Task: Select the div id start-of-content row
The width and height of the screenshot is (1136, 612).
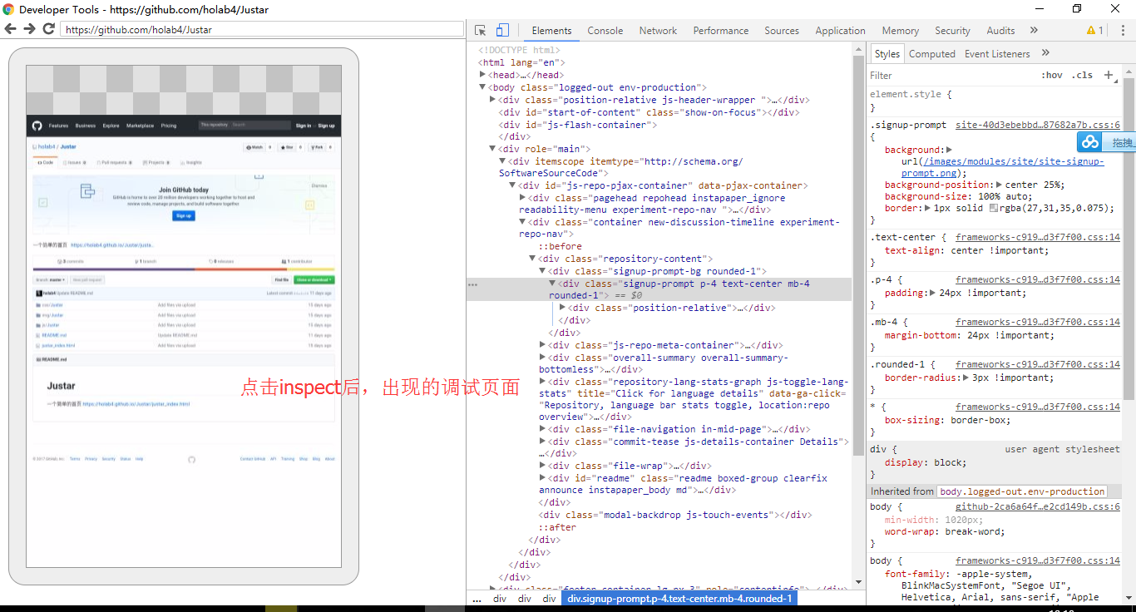Action: pos(649,112)
